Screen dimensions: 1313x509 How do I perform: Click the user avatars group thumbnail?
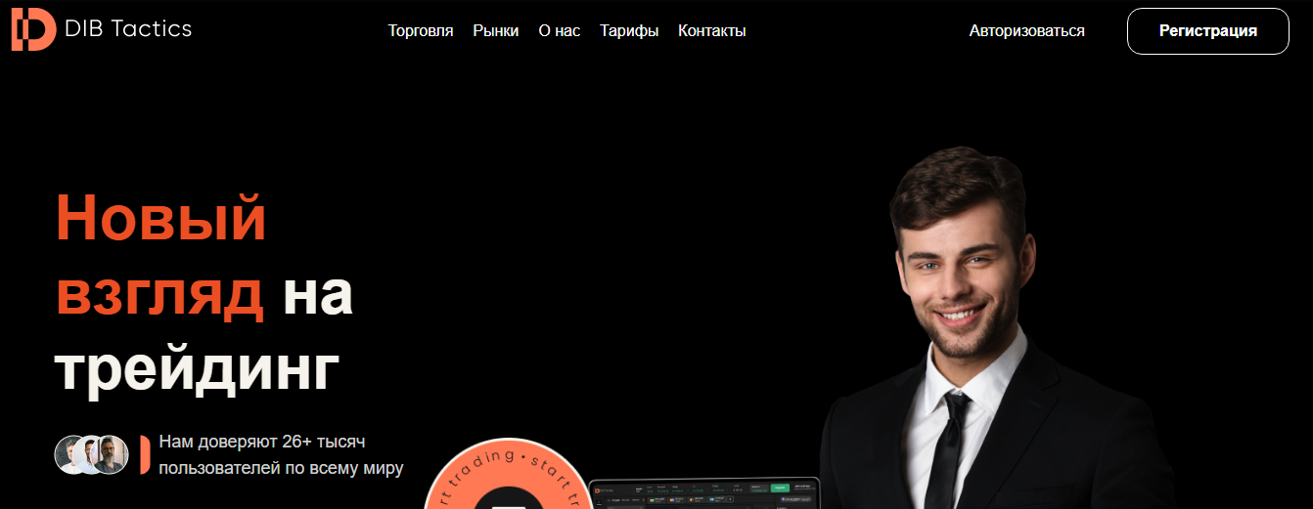point(92,454)
